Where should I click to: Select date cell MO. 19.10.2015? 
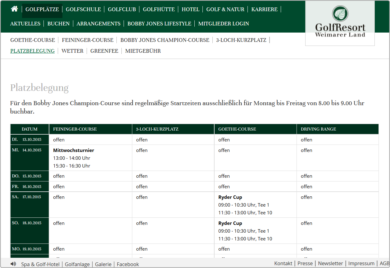click(29, 249)
